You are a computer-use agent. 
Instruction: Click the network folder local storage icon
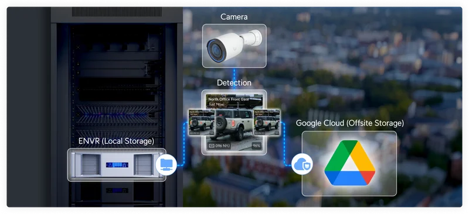point(166,165)
